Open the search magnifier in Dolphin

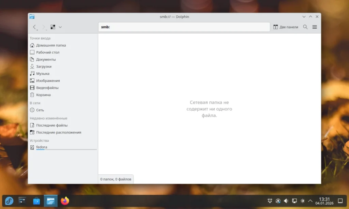pyautogui.click(x=305, y=27)
